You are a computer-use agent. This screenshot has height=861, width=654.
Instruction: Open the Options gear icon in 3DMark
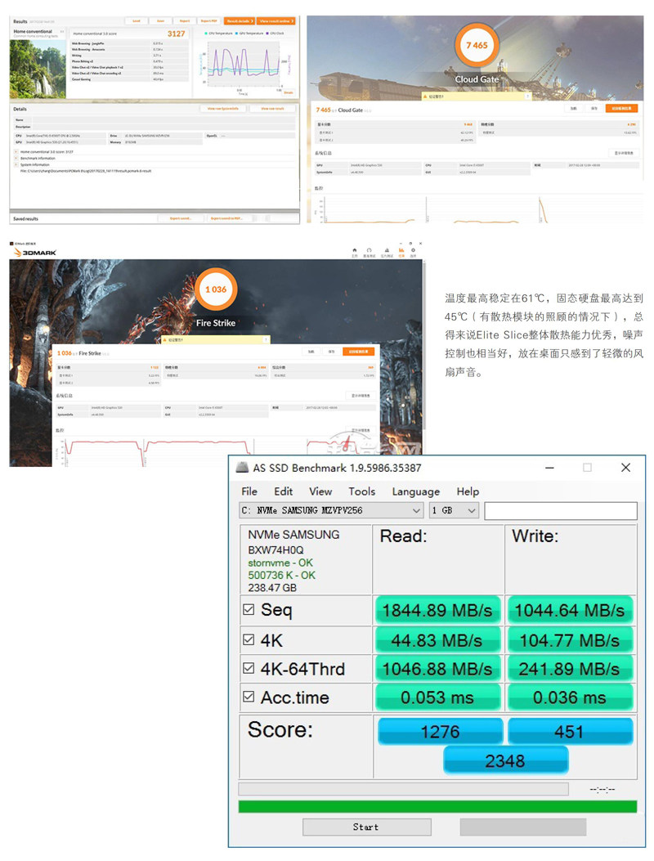414,252
